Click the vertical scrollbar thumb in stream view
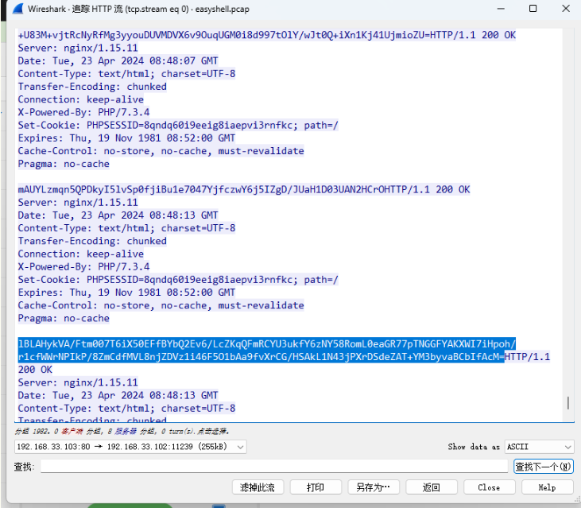 click(x=568, y=403)
